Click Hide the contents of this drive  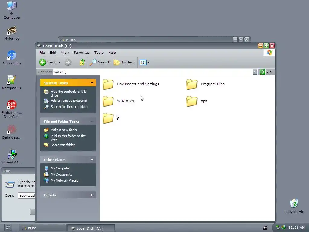point(68,94)
